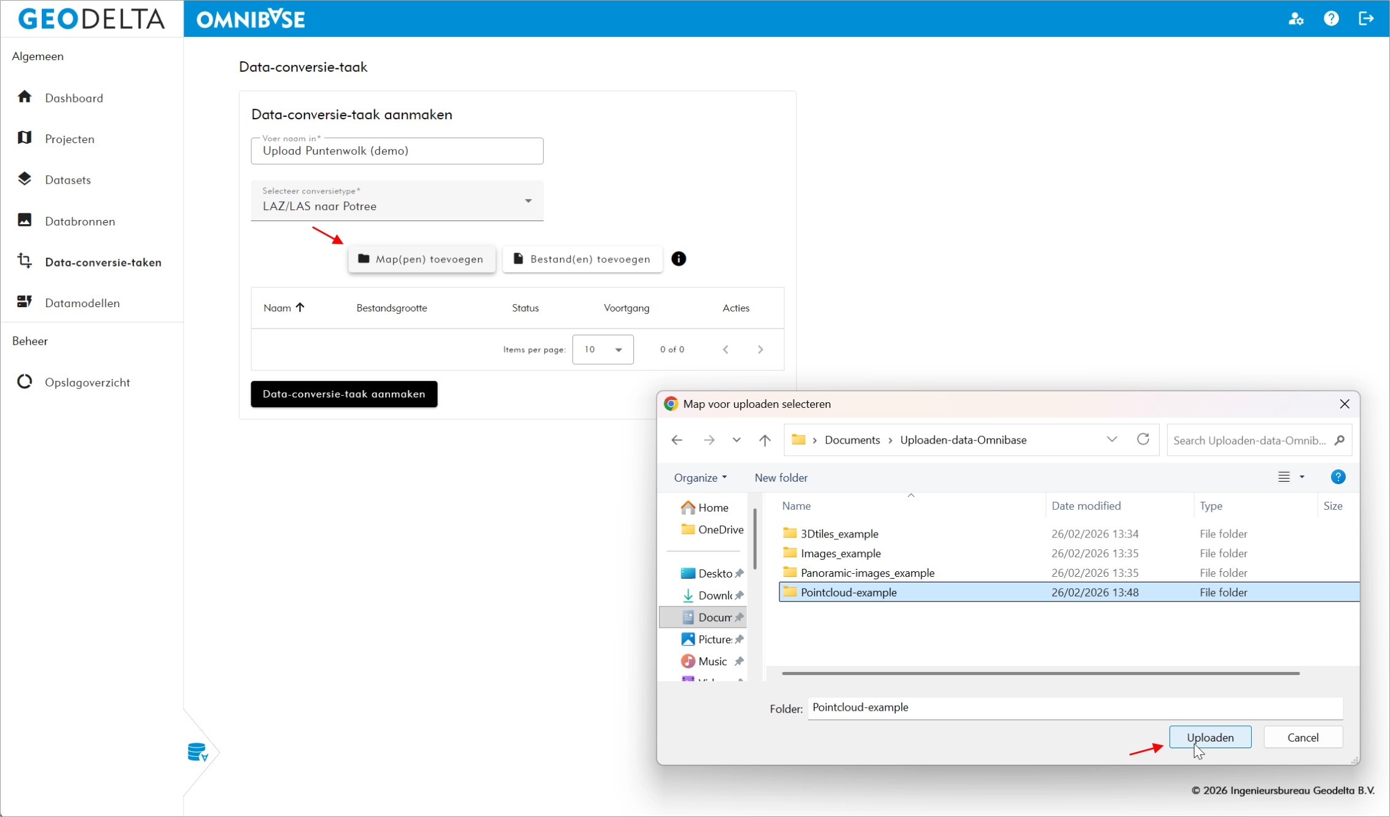Open the file dialog help icon
This screenshot has width=1390, height=817.
(1338, 477)
